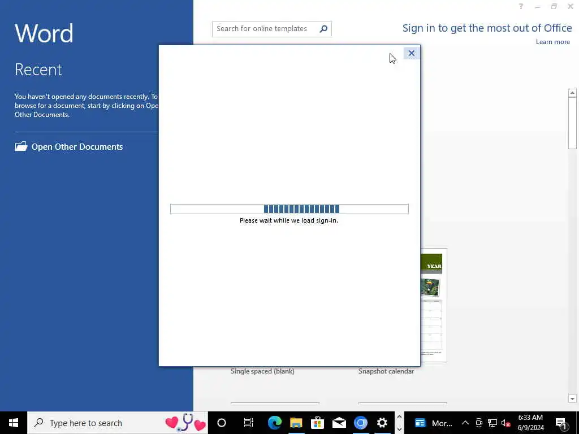Click the hearts and stethoscope search highlight

tap(185, 423)
